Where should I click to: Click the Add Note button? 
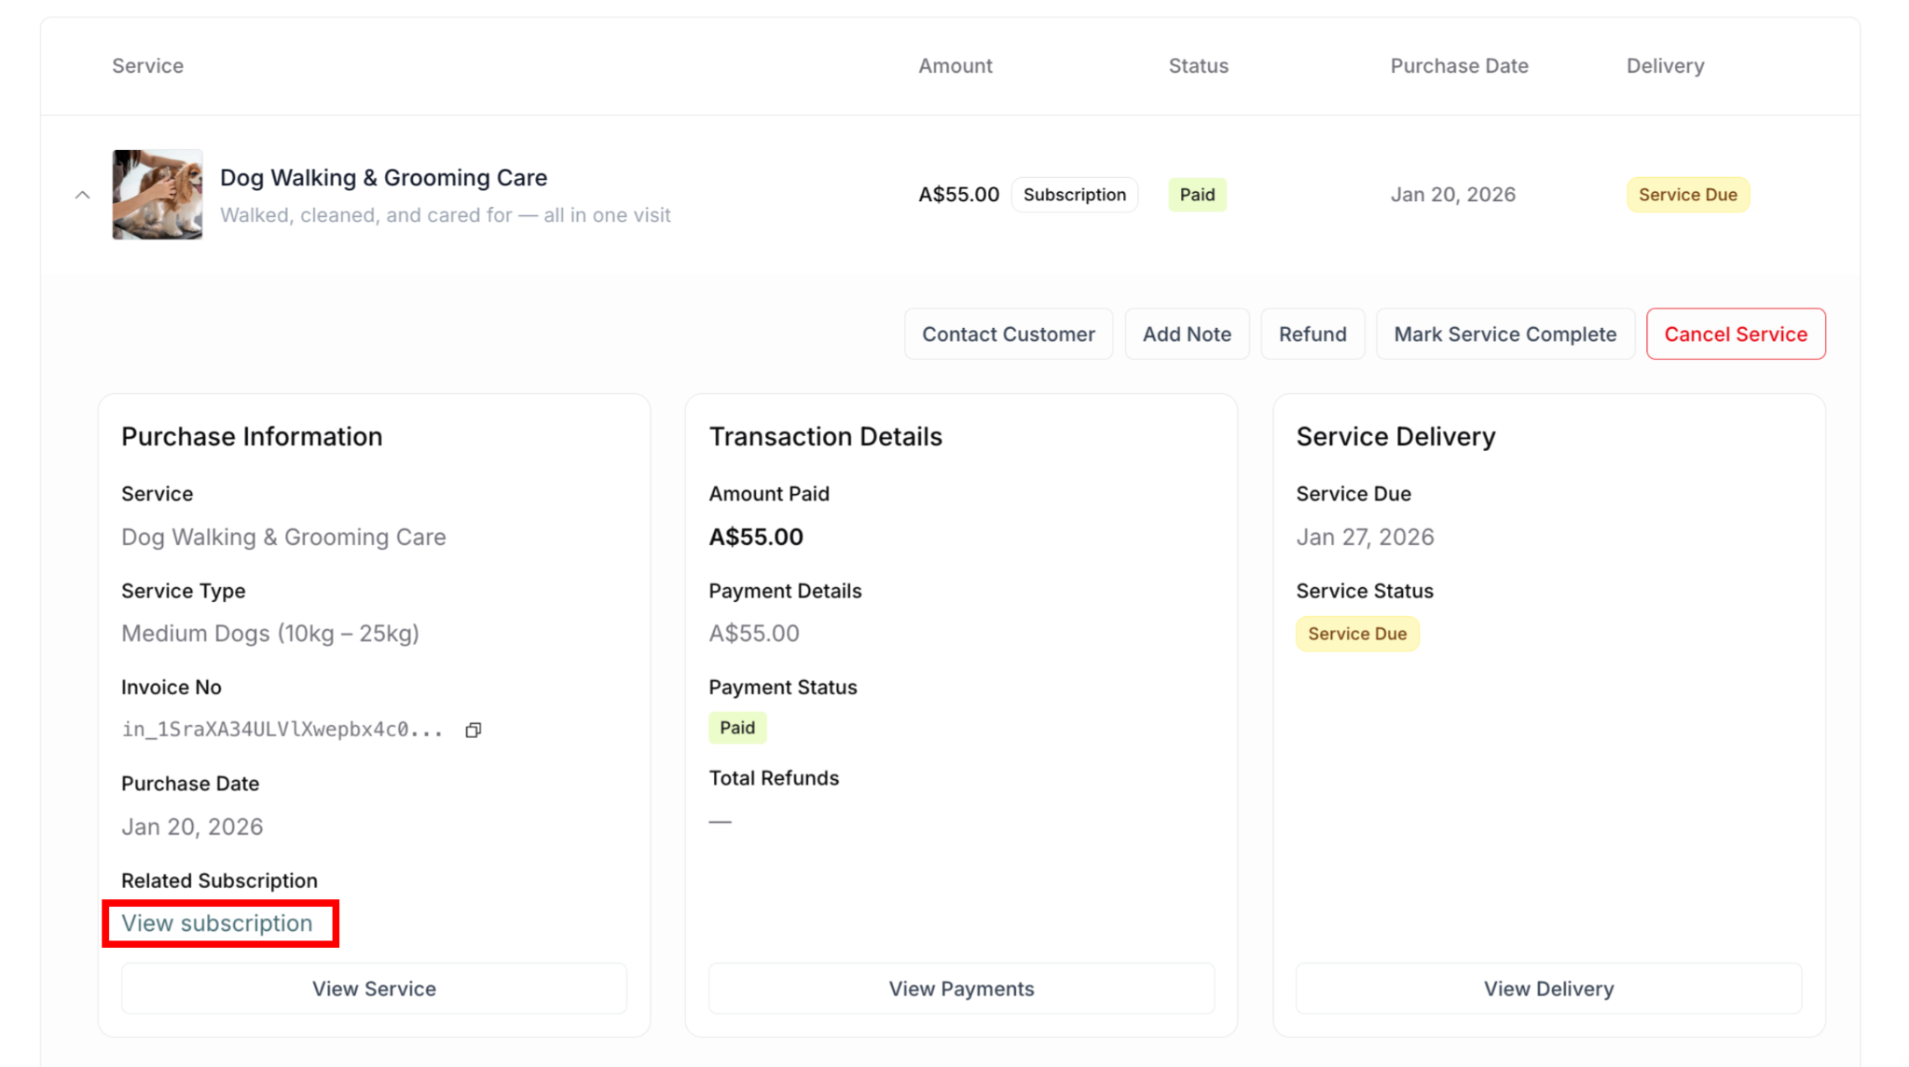tap(1187, 335)
